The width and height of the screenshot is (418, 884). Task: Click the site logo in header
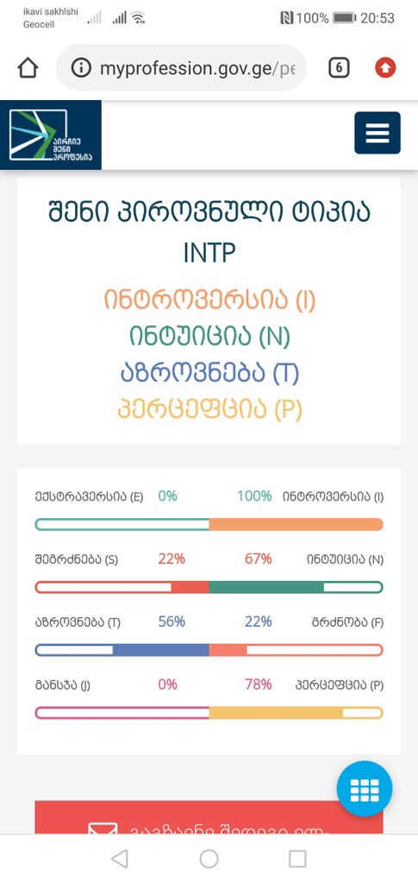pyautogui.click(x=51, y=135)
